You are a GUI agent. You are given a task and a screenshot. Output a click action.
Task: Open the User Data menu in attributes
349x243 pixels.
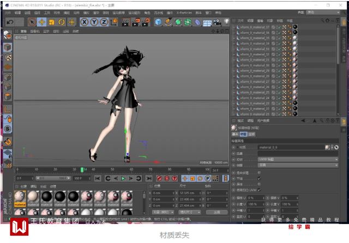(263, 121)
